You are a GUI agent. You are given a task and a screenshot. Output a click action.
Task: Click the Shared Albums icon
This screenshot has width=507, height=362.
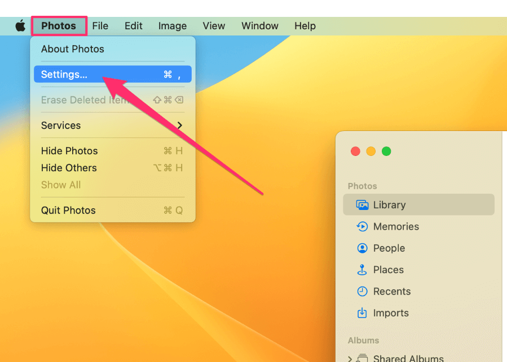363,358
